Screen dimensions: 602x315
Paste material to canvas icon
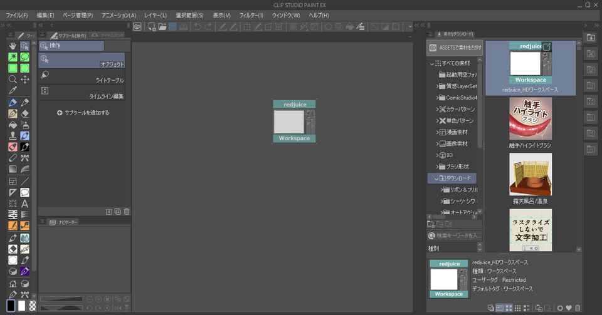click(x=539, y=307)
